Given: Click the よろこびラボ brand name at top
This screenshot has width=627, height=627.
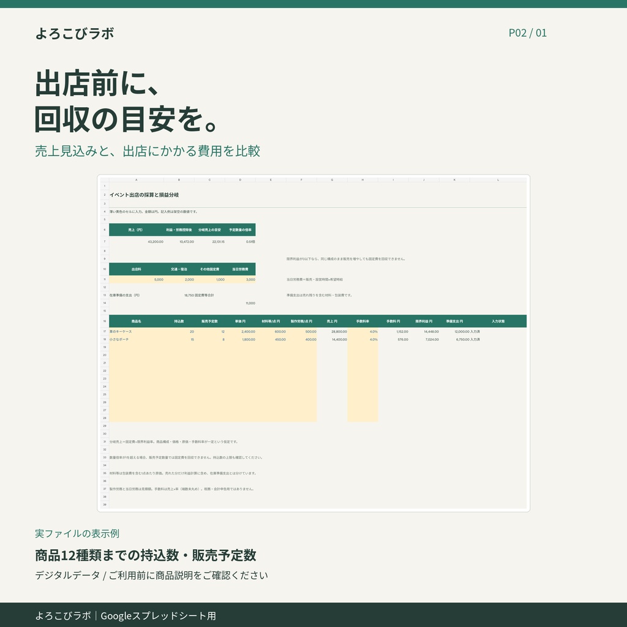Looking at the screenshot, I should pyautogui.click(x=75, y=33).
